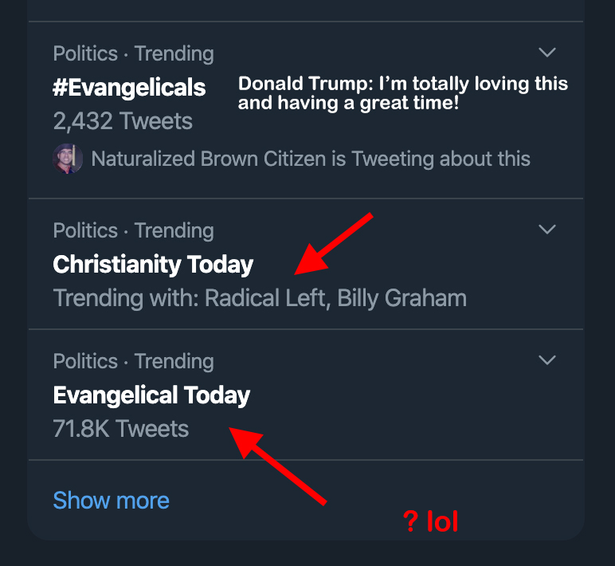Viewport: 615px width, 566px height.
Task: Select the Evangelical Today trending topic
Action: (151, 395)
